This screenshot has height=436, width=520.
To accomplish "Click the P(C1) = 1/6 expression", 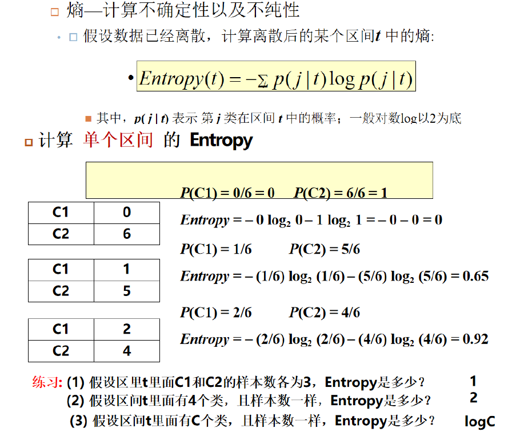I will pyautogui.click(x=216, y=249).
